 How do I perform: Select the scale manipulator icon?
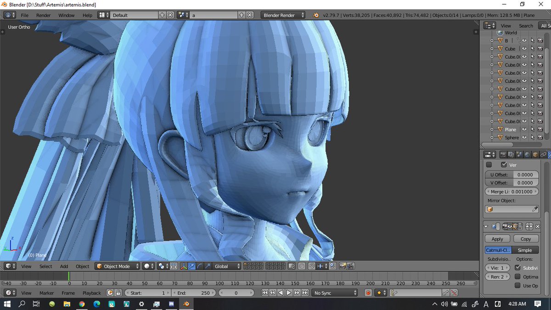(x=208, y=266)
